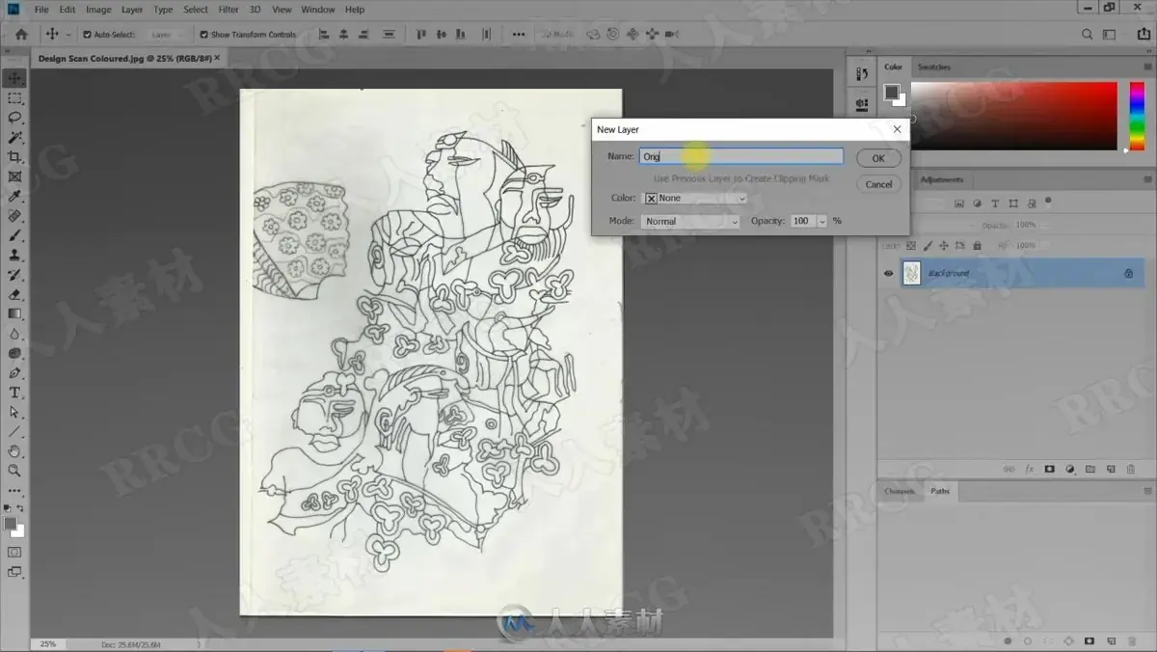Open the Filter menu
This screenshot has width=1157, height=652.
[x=229, y=10]
